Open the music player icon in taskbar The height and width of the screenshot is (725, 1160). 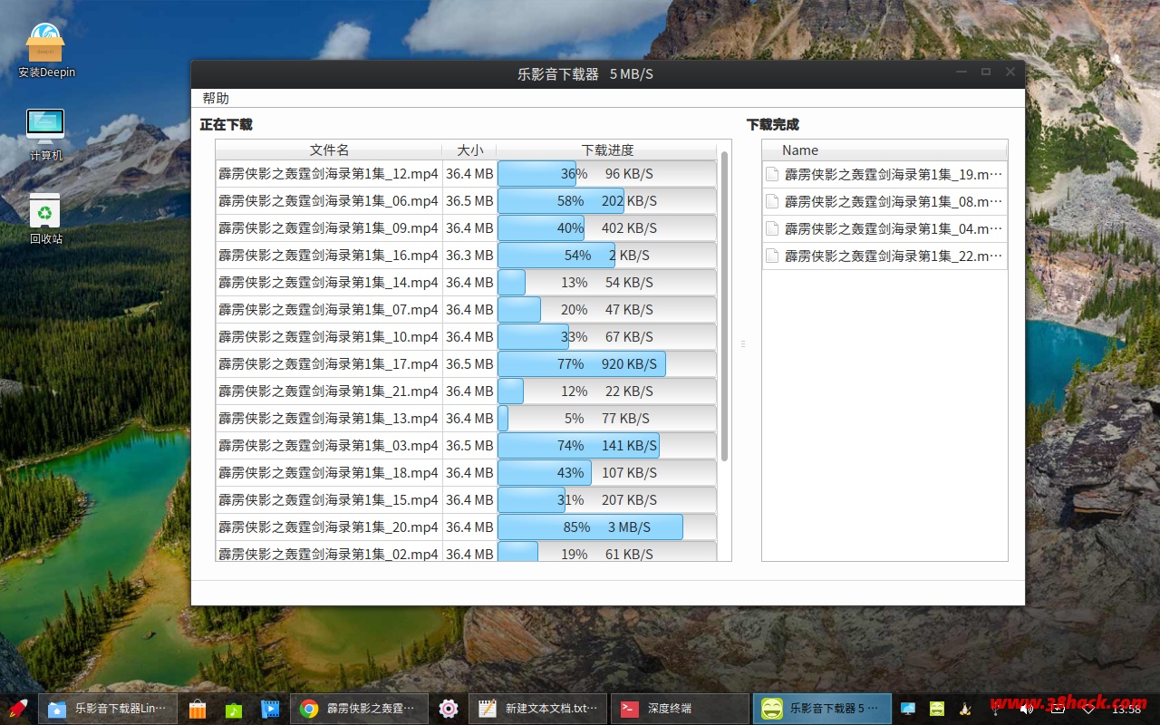234,709
